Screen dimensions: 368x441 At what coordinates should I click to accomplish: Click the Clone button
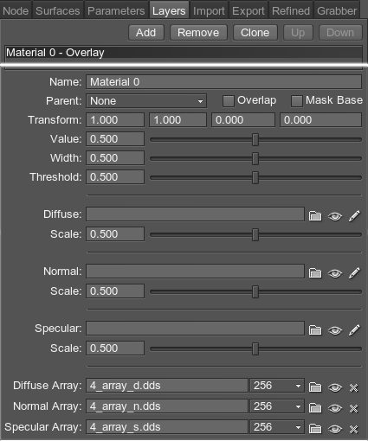click(x=255, y=33)
